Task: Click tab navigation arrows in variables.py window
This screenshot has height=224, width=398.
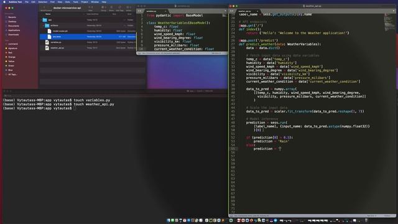Action: (139, 11)
